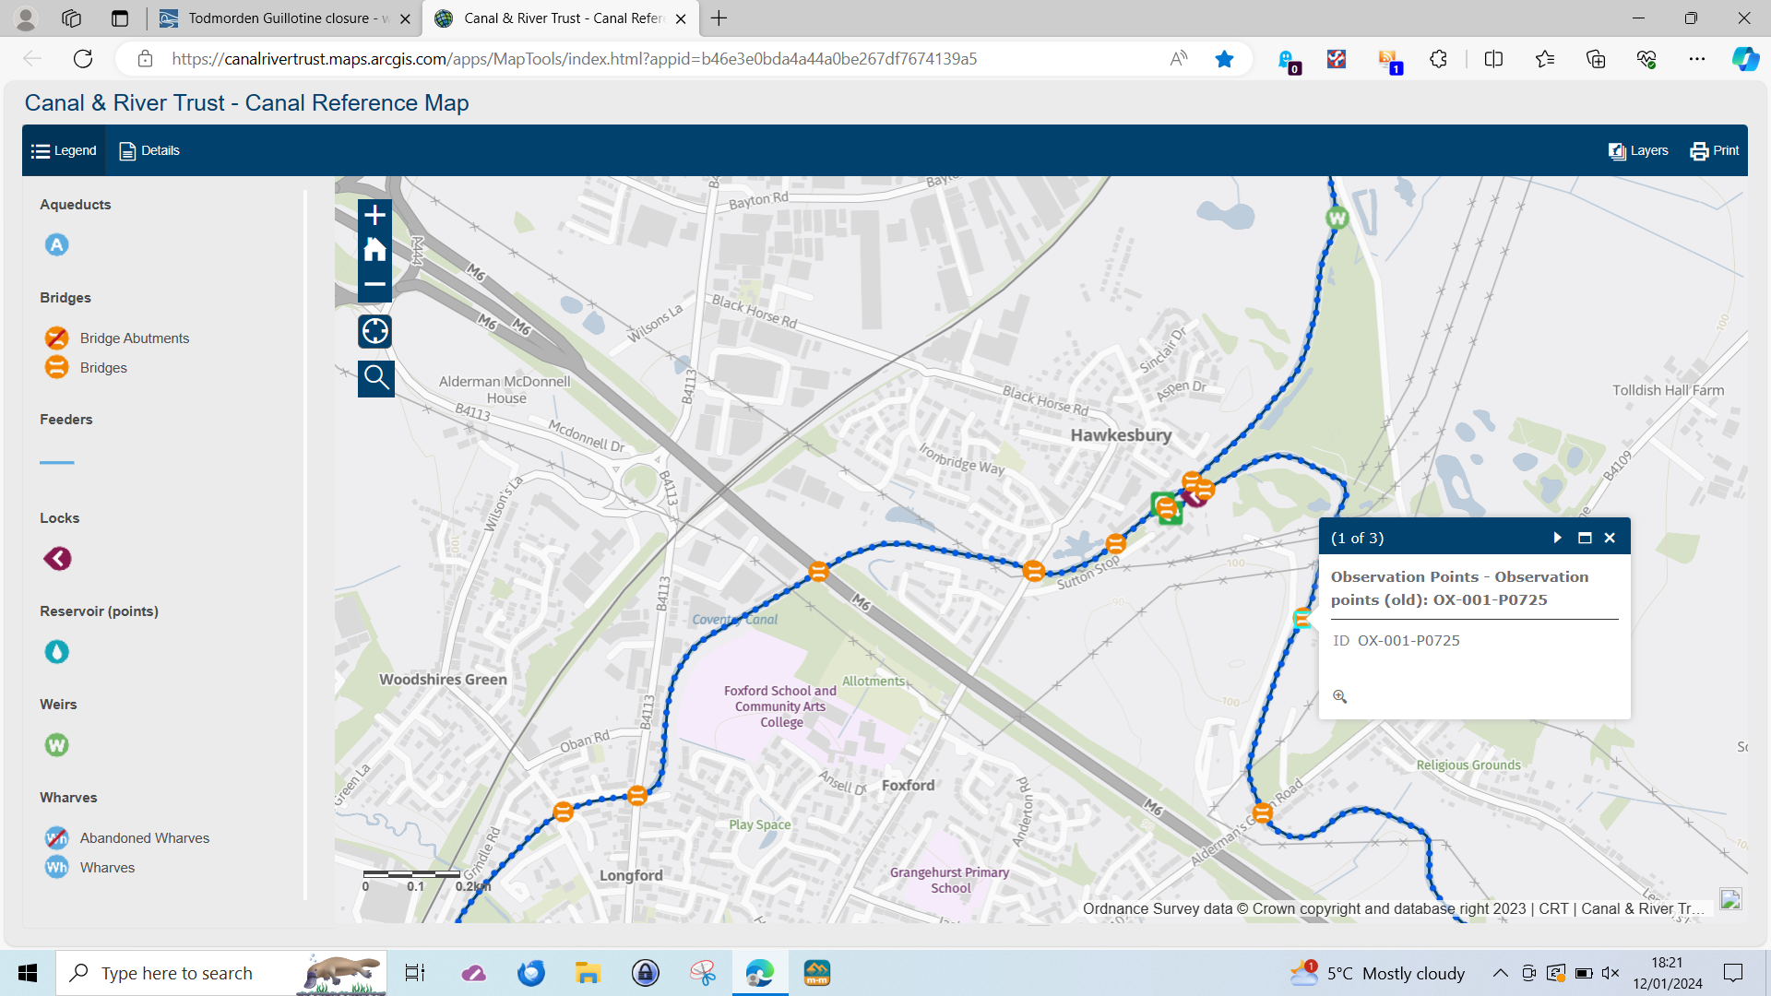Show next feature in popup
Image resolution: width=1771 pixels, height=996 pixels.
pyautogui.click(x=1558, y=538)
